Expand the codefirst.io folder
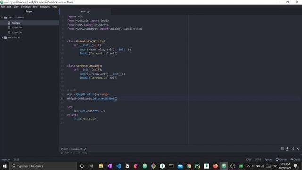This screenshot has width=302, height=170. pos(2,37)
